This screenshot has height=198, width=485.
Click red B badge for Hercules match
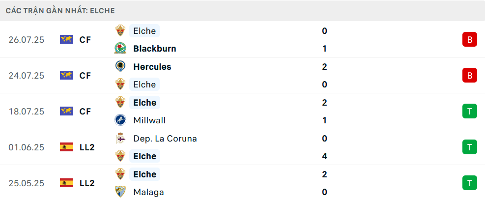[470, 75]
